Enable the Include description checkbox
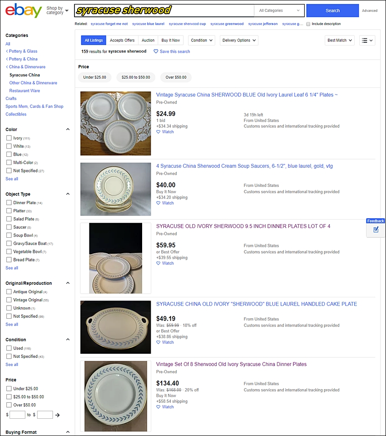 tap(308, 24)
